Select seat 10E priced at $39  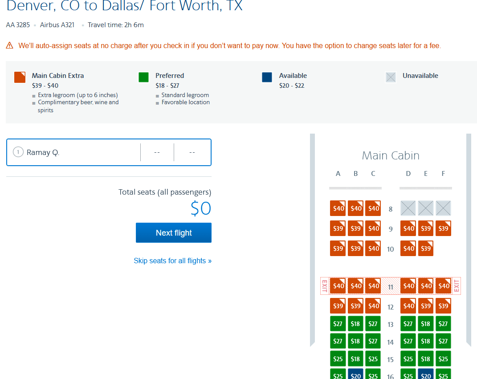pyautogui.click(x=426, y=249)
